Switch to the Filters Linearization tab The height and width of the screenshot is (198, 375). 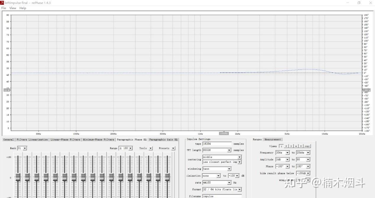click(32, 139)
